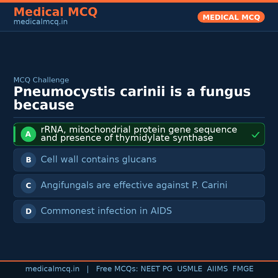Click the green accent bar on option A
Viewport: 278px width, 278px height.
(14, 134)
